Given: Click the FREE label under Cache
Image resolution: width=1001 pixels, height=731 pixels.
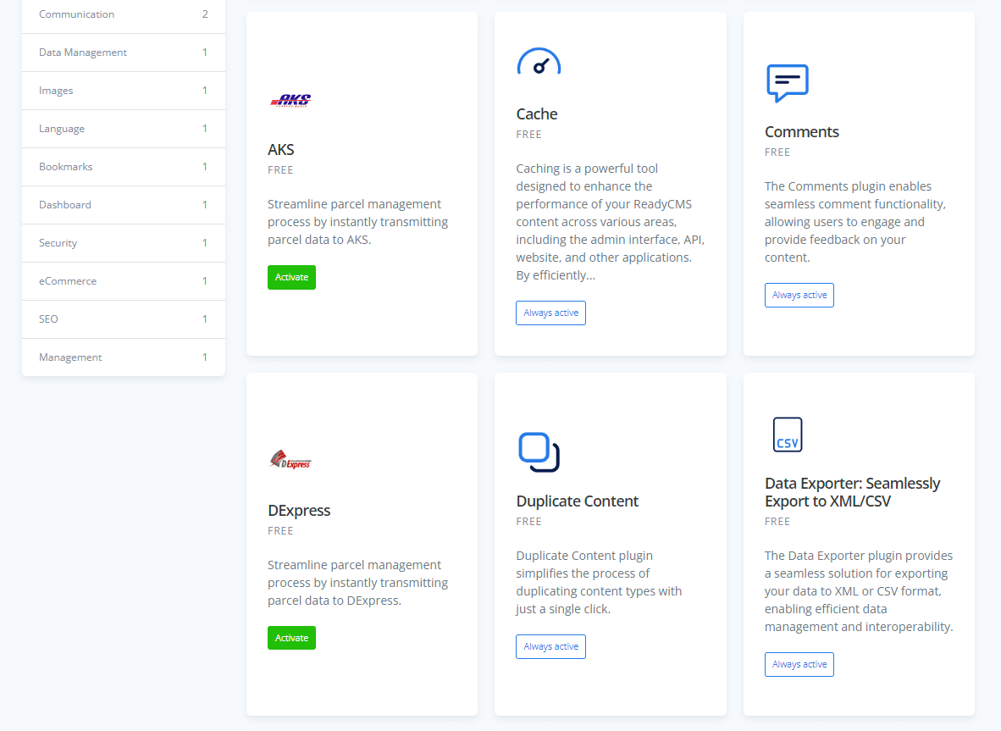Looking at the screenshot, I should click(528, 135).
